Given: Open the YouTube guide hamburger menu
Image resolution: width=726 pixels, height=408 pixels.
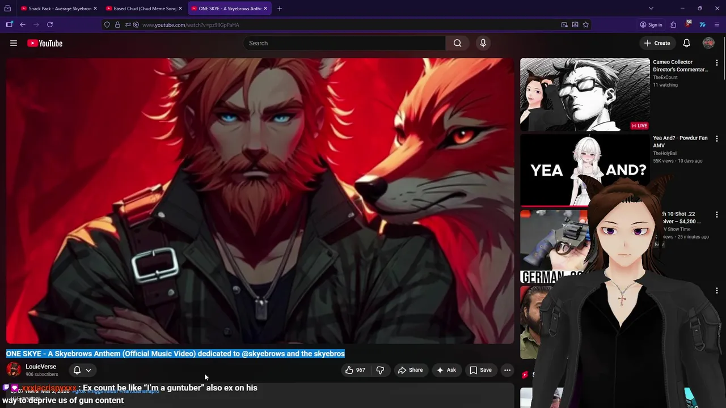Looking at the screenshot, I should click(14, 43).
